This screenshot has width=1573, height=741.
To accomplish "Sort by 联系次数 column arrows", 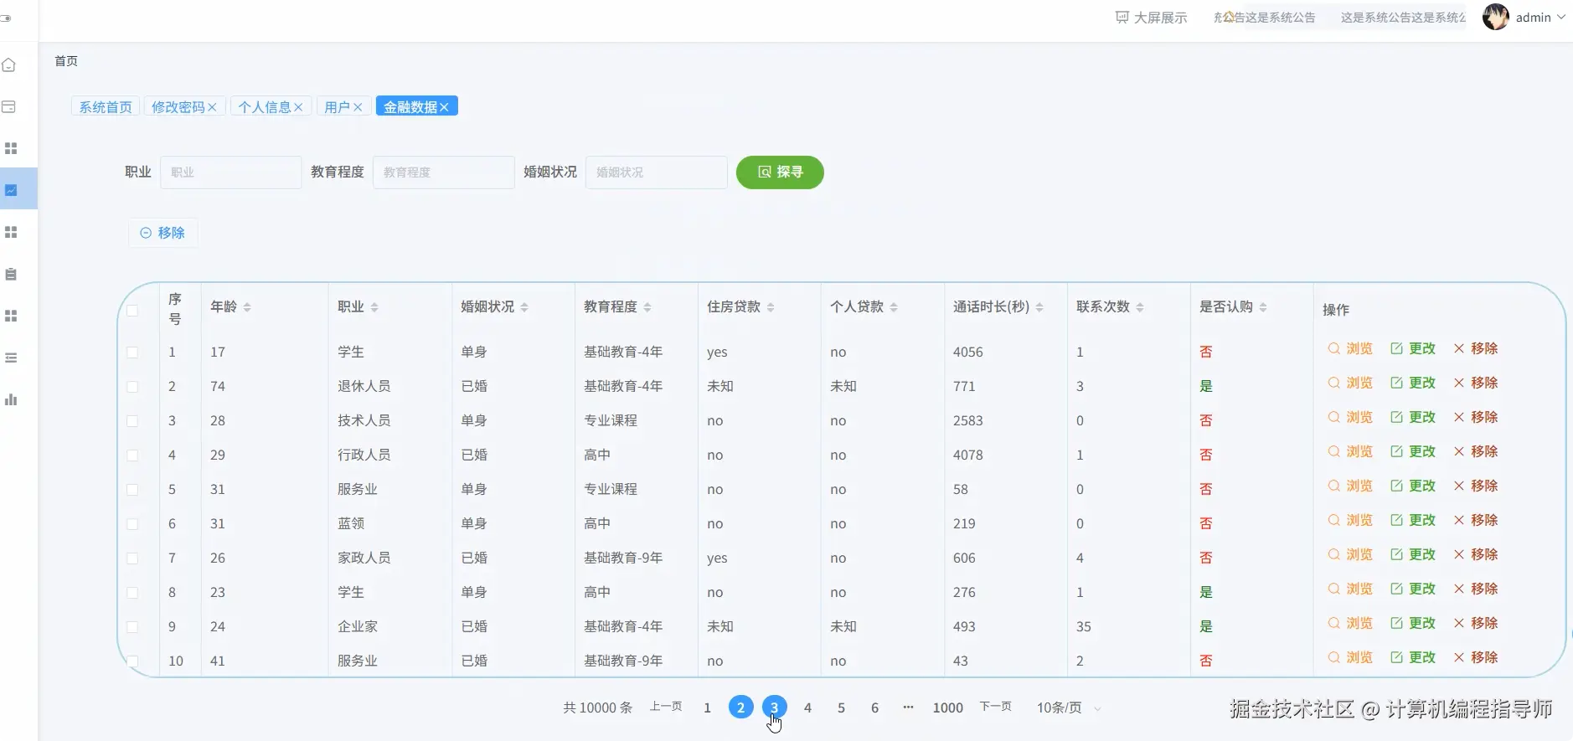I will [1140, 307].
